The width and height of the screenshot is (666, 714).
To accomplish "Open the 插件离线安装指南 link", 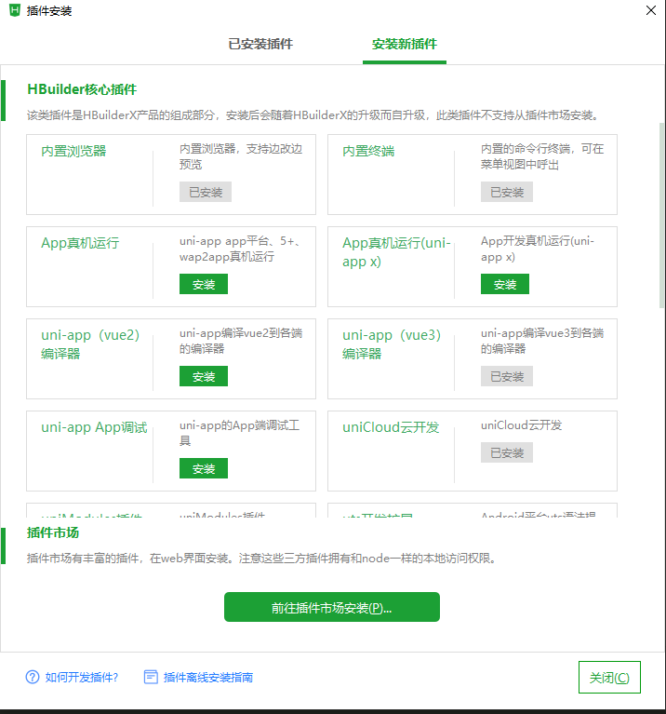I will (x=208, y=677).
